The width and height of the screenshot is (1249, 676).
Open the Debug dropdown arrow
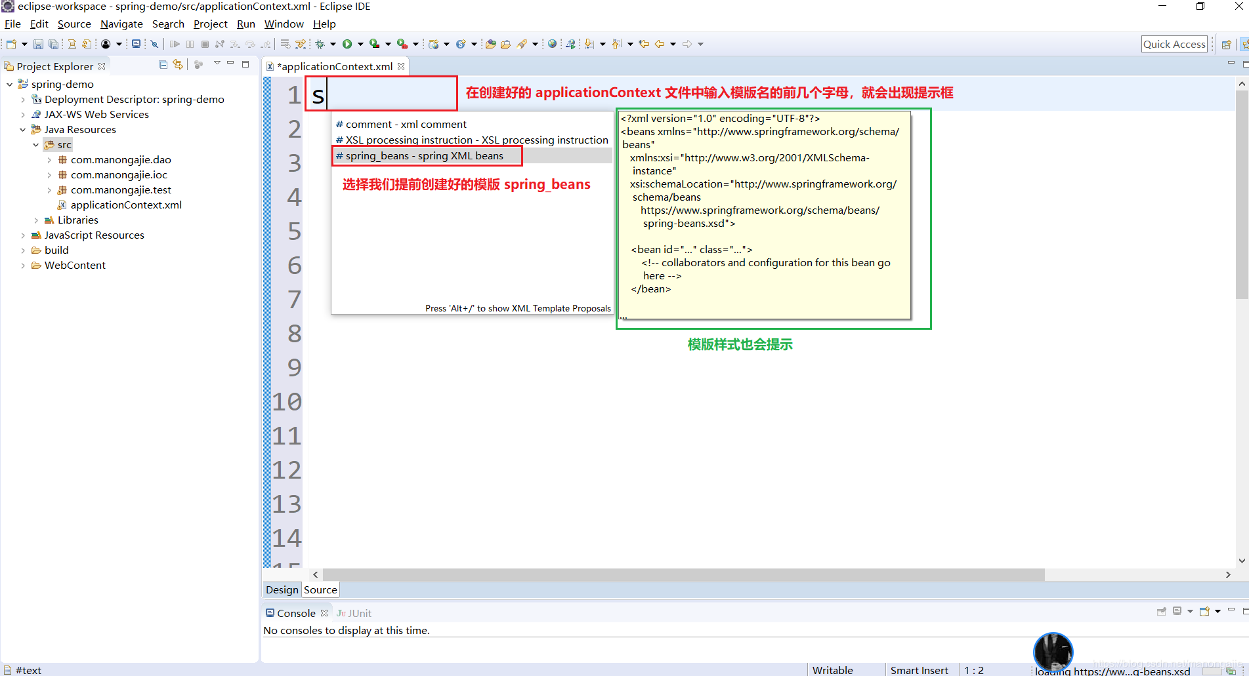(333, 44)
